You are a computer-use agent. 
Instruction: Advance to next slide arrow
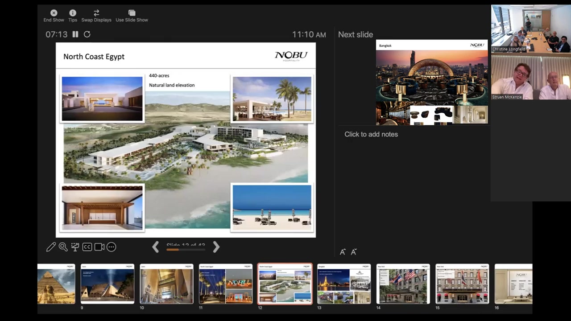[216, 247]
